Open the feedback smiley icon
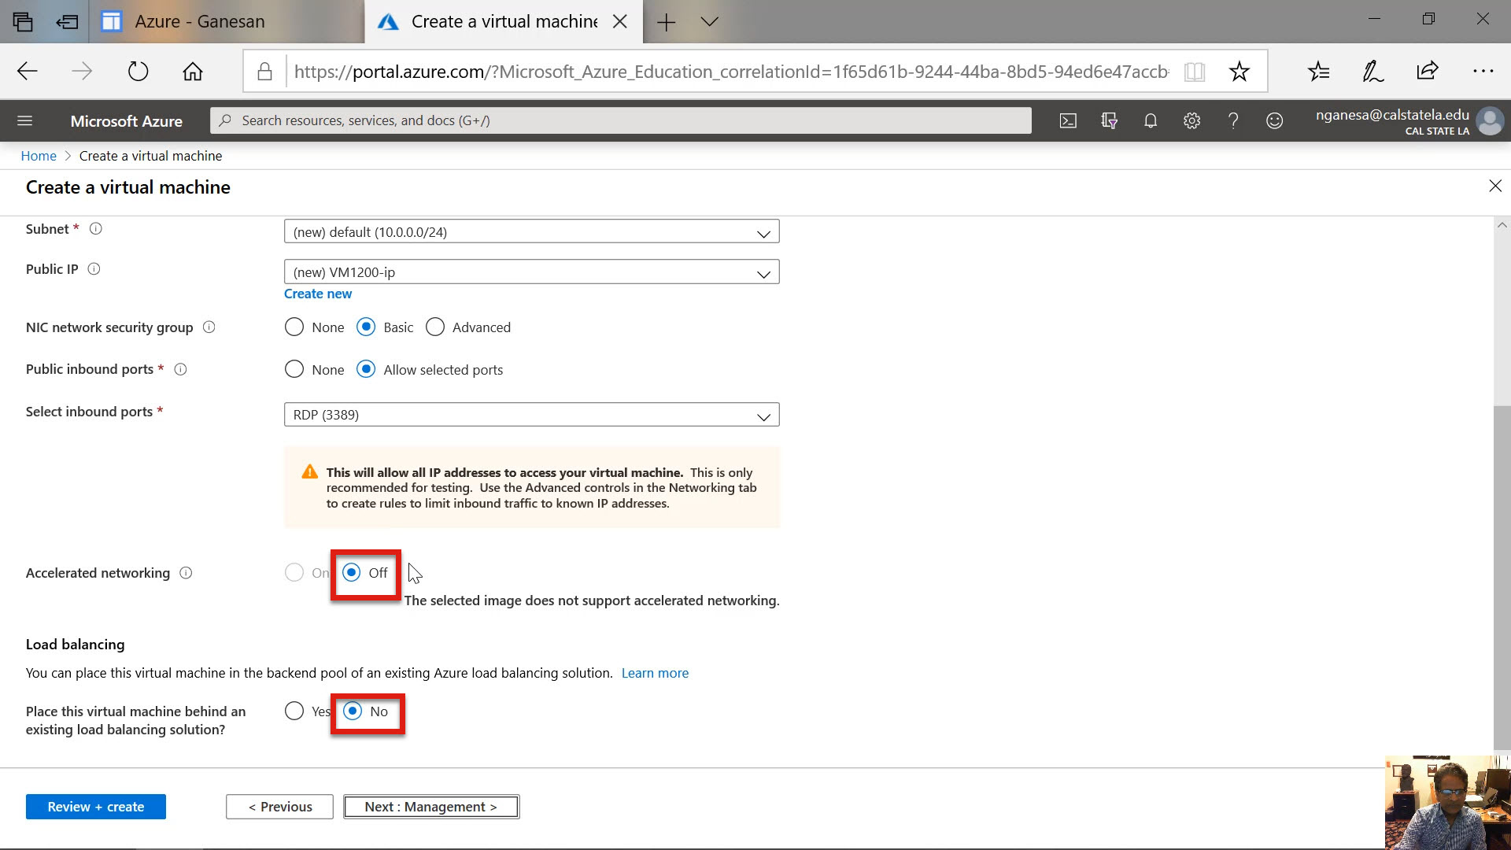The image size is (1511, 850). click(x=1274, y=120)
